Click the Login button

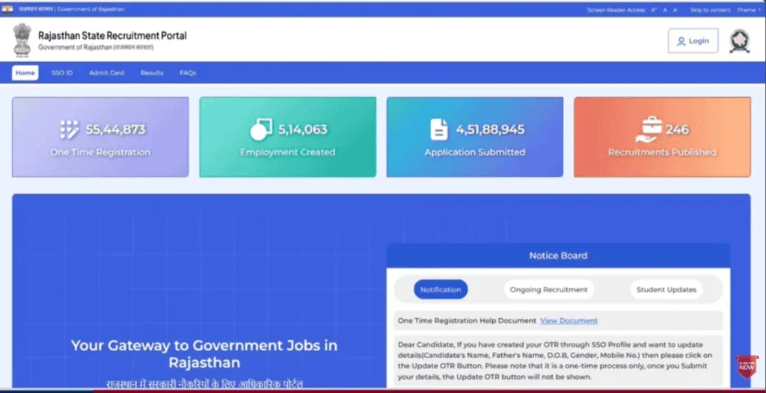693,41
